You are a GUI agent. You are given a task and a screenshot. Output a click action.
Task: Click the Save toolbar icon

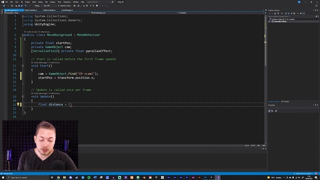[19, 5]
